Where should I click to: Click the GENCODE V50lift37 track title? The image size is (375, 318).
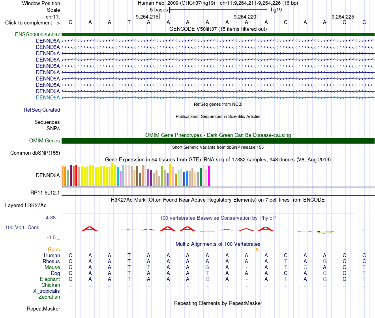(x=218, y=29)
